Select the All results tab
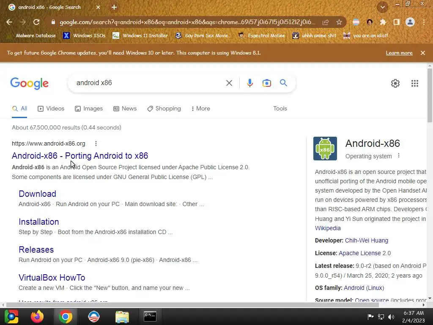This screenshot has width=433, height=325. click(19, 109)
